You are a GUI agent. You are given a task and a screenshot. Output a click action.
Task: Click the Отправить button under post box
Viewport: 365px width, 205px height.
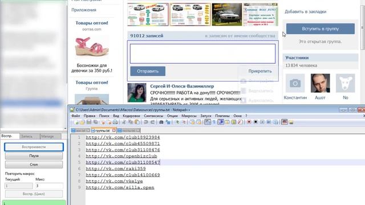click(148, 71)
